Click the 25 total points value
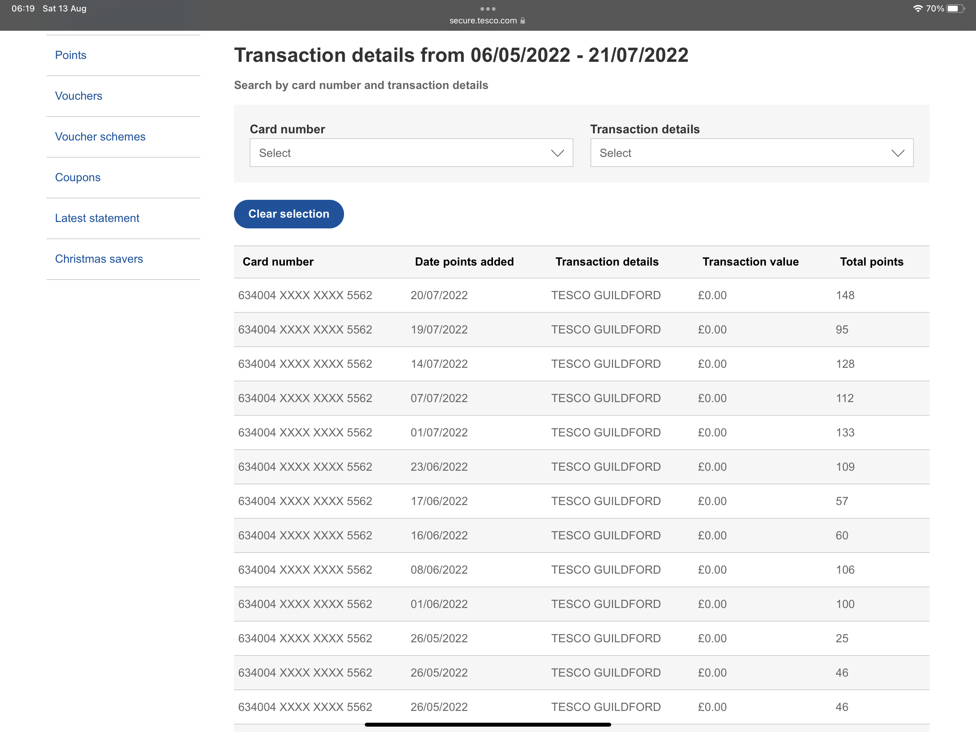The width and height of the screenshot is (976, 732). tap(842, 638)
